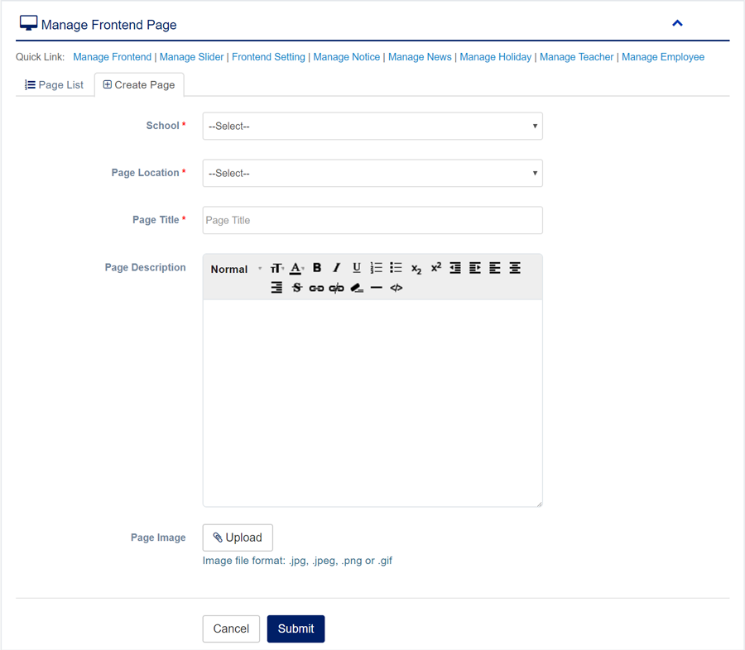Select the Create Page tab

coord(139,84)
